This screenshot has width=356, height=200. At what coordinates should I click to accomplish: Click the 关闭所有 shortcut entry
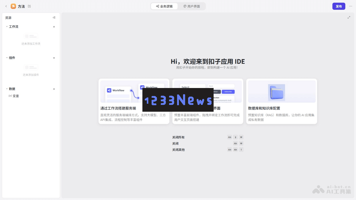[x=208, y=137]
